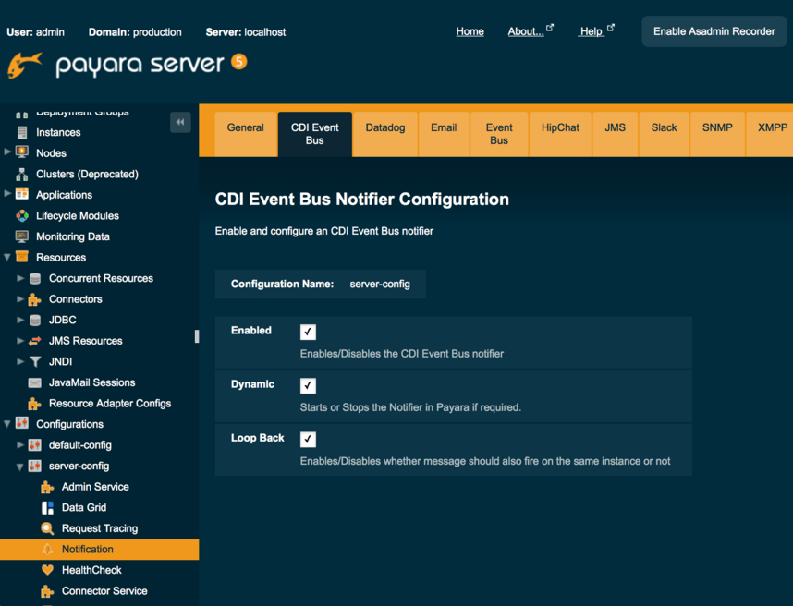Click the Instances server icon

[x=22, y=132]
